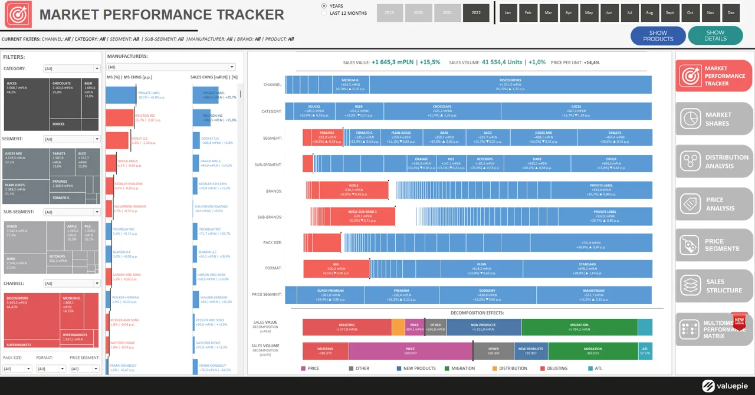Image resolution: width=755 pixels, height=395 pixels.
Task: Open the SUB-SEGMENT filter dropdown
Action: (x=72, y=212)
